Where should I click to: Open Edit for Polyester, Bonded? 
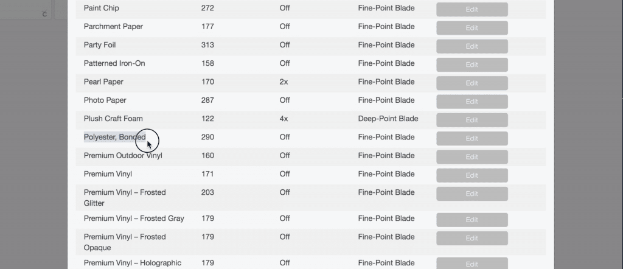click(472, 138)
